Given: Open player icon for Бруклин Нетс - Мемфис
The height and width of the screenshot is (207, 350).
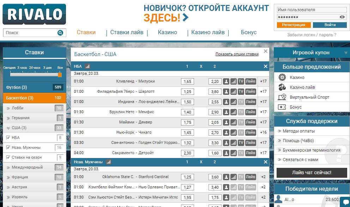Looking at the screenshot, I should point(226,112).
